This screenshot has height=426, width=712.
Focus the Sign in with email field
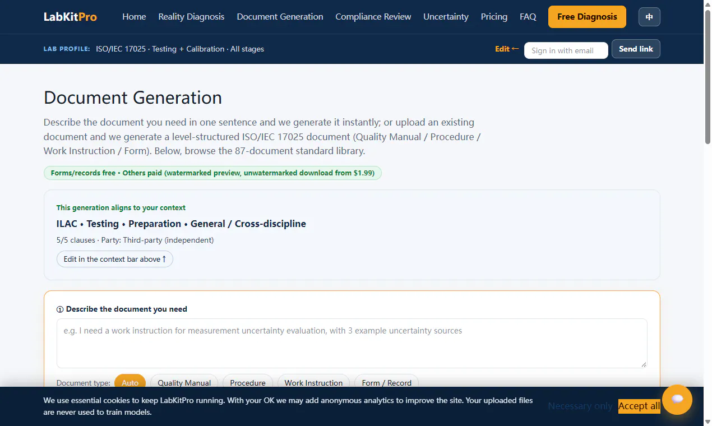566,50
